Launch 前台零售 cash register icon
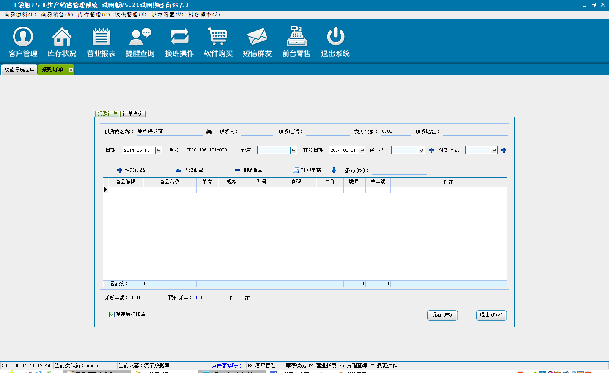This screenshot has width=609, height=373. click(x=296, y=37)
